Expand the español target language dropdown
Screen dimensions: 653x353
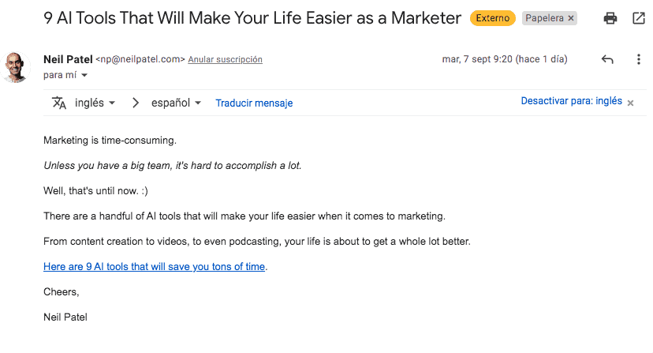(176, 103)
